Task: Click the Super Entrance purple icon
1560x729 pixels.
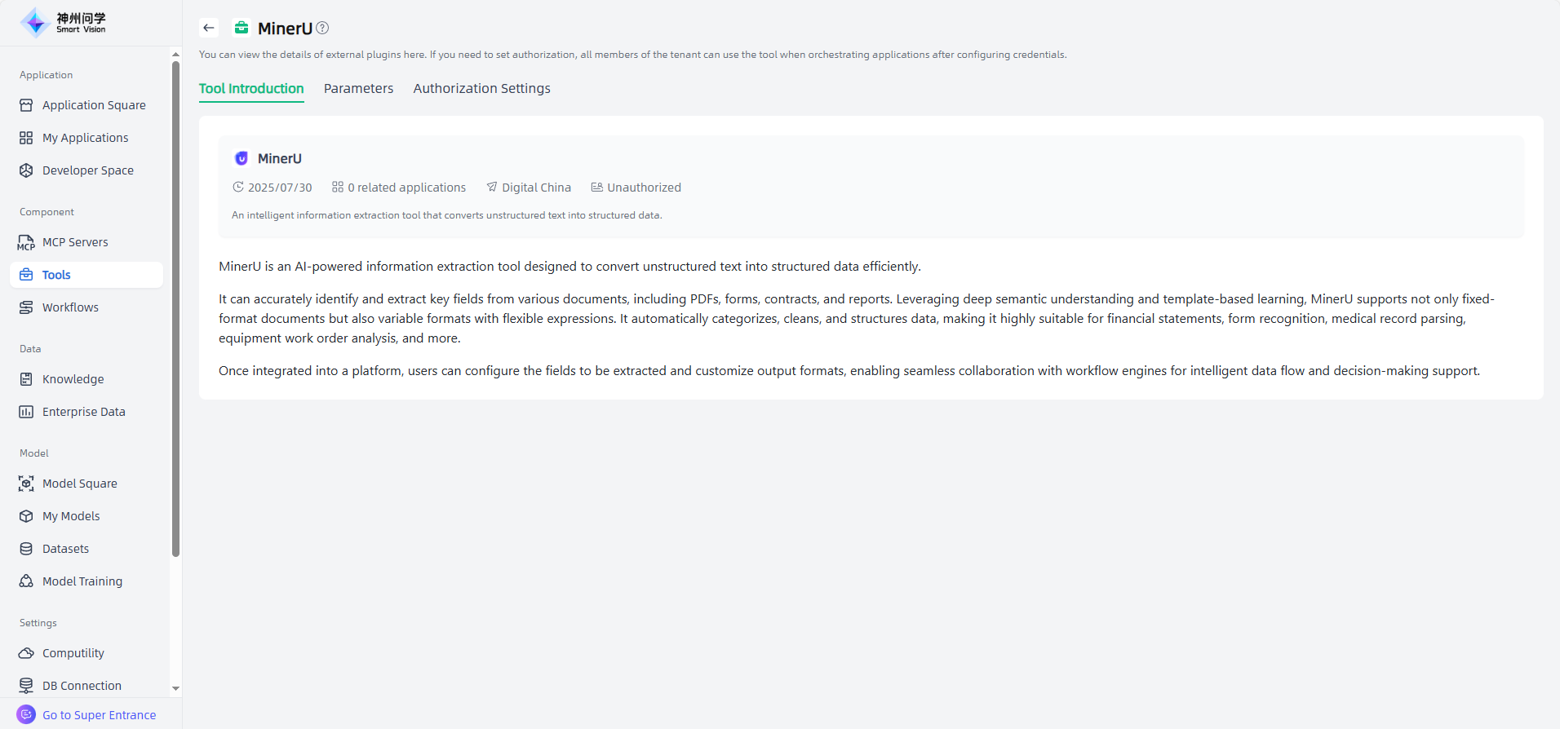Action: pos(26,714)
